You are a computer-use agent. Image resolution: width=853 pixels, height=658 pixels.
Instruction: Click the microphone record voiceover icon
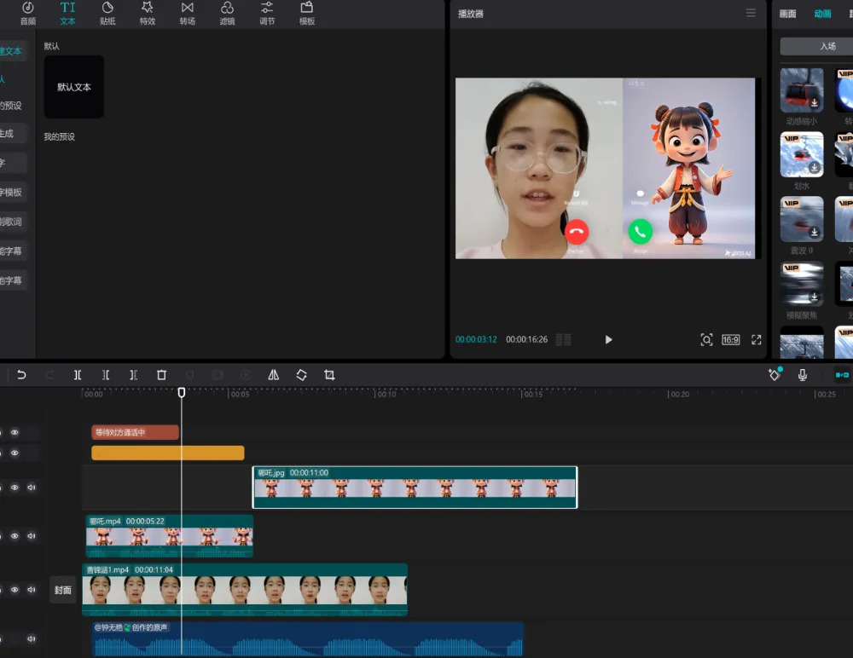803,375
